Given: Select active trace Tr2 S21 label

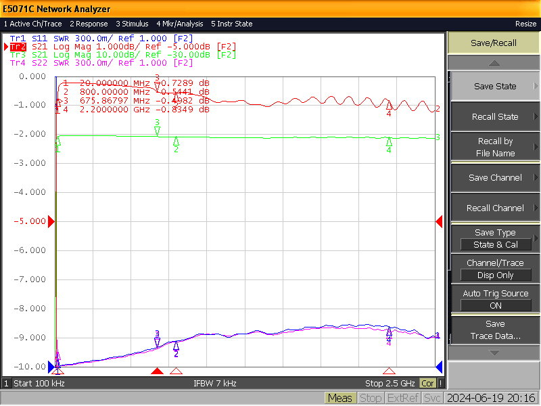Looking at the screenshot, I should [123, 47].
